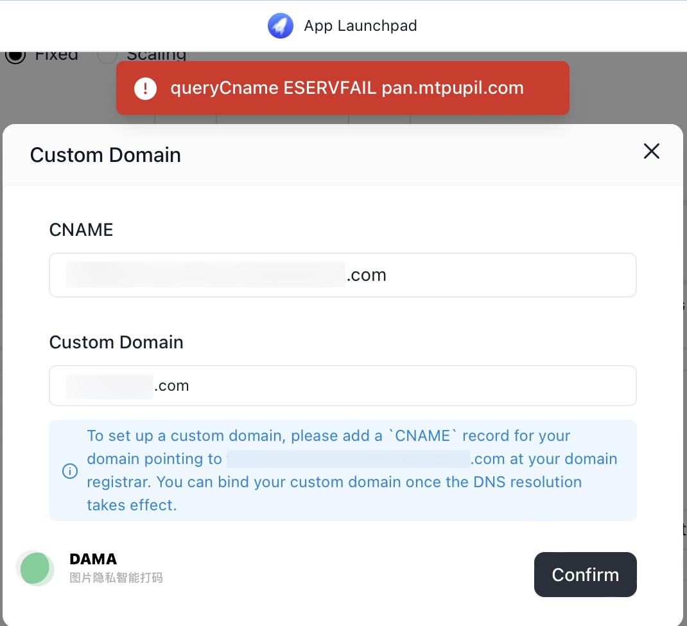Click the Custom Domain dialog heading
687x626 pixels.
pyautogui.click(x=105, y=154)
